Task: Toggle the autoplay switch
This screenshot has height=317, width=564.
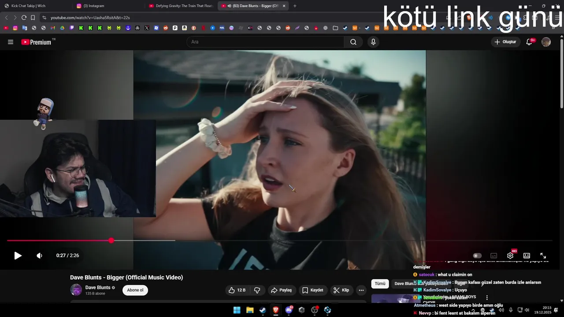Action: (477, 255)
